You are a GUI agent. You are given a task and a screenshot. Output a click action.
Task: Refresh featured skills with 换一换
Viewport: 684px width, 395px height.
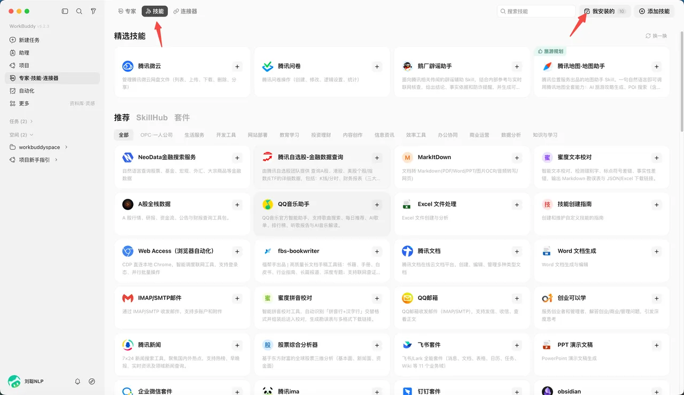tap(656, 36)
